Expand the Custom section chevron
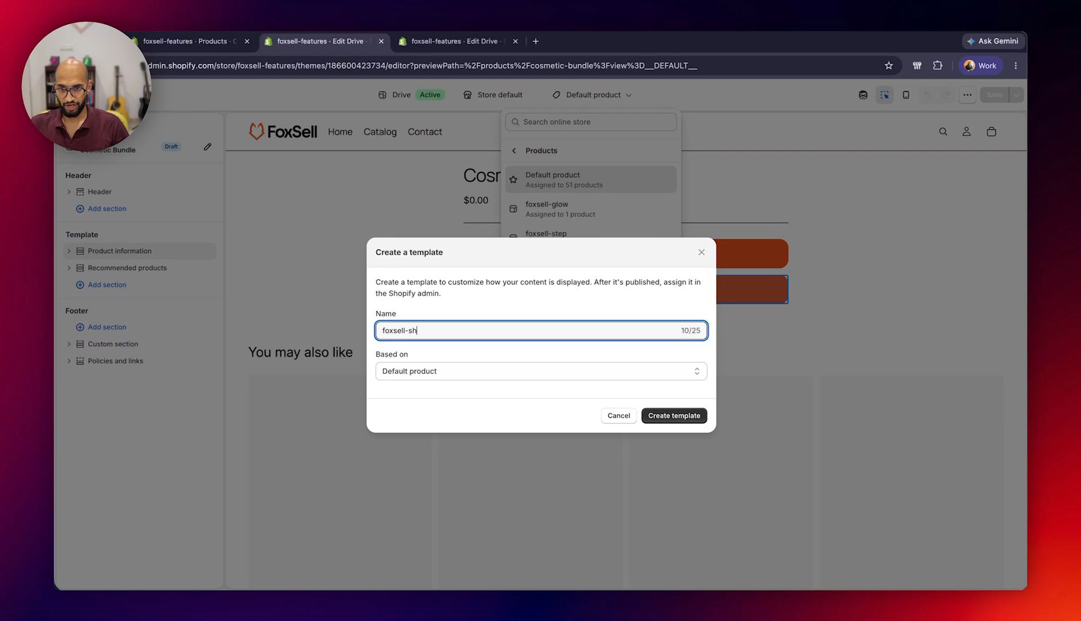1081x621 pixels. (69, 344)
